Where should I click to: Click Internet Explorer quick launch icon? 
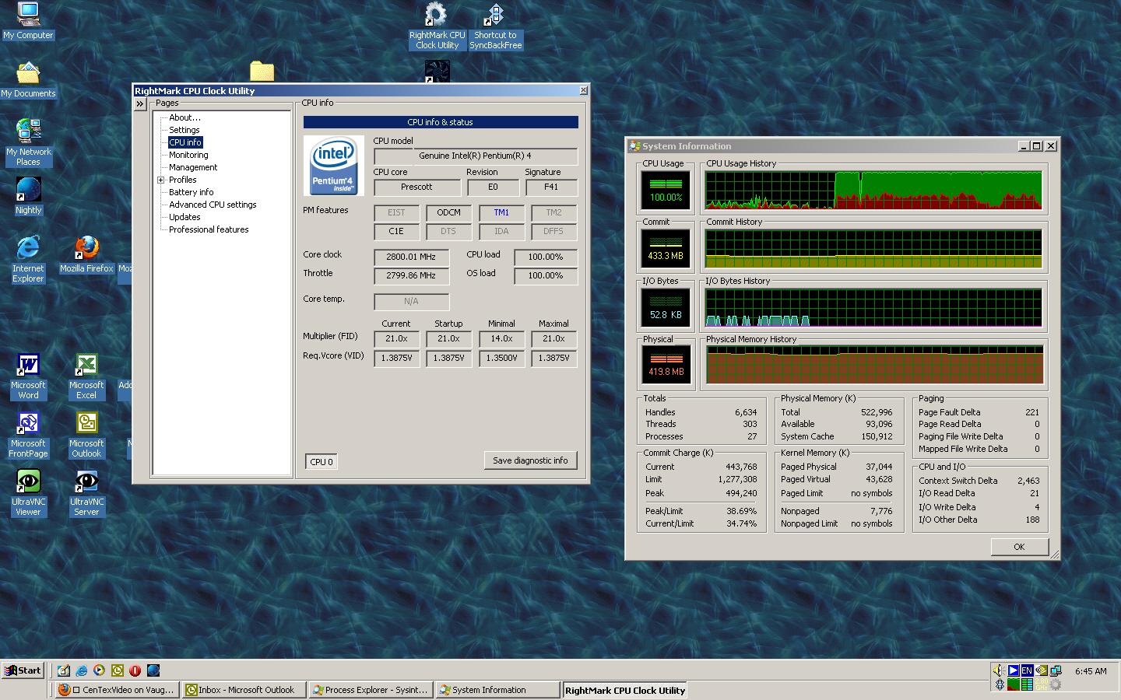[82, 670]
